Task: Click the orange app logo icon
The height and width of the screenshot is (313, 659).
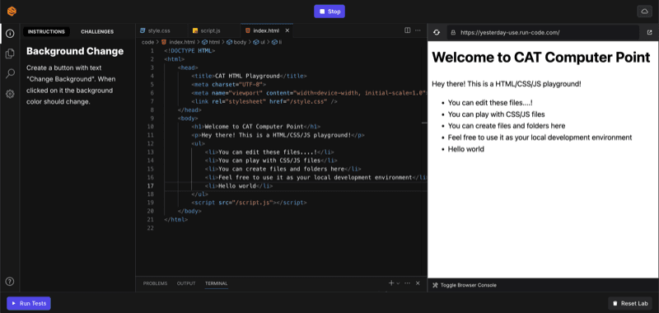Action: [x=12, y=12]
